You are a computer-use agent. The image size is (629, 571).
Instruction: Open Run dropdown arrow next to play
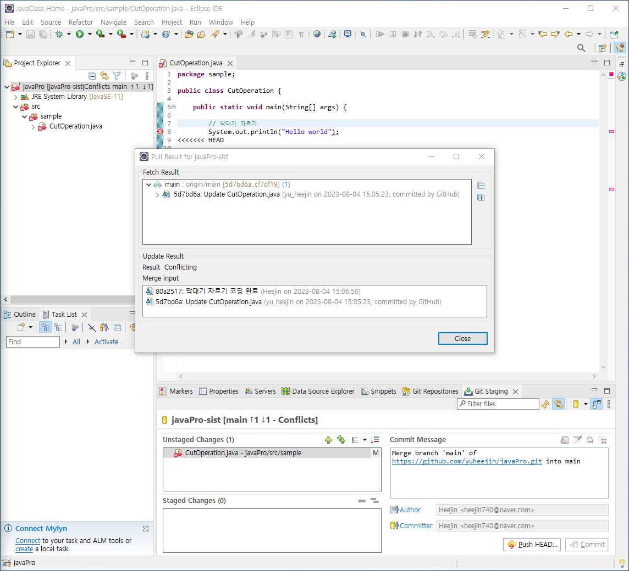point(90,35)
